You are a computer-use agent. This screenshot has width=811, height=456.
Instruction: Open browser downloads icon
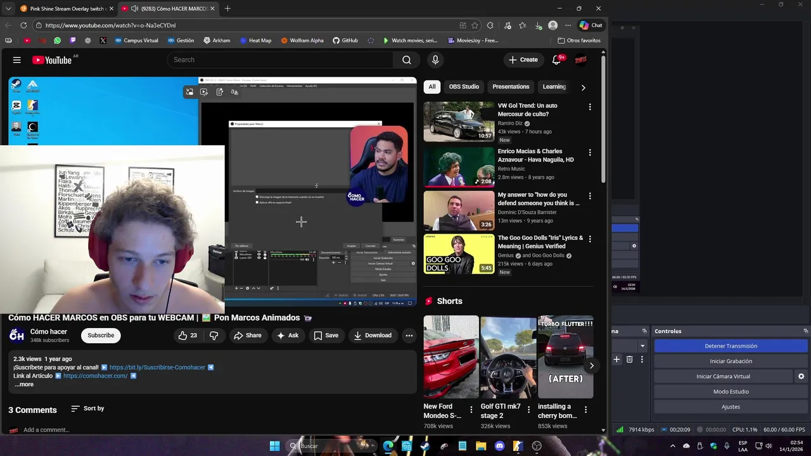tap(538, 25)
